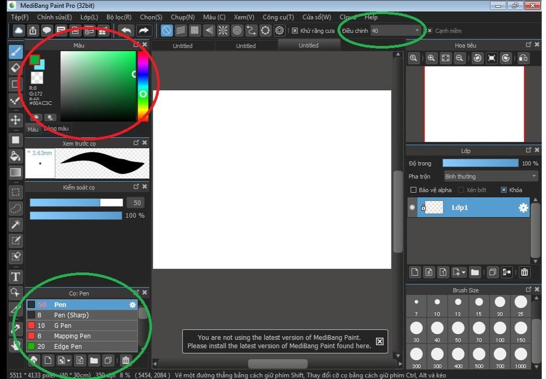This screenshot has height=379, width=546.
Task: Open the Công cụ(T) menu
Action: 278,17
